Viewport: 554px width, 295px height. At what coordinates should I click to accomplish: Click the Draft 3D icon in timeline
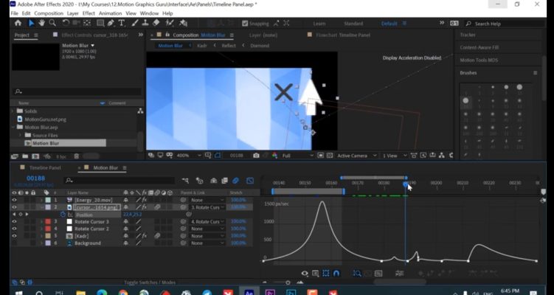tap(200, 181)
